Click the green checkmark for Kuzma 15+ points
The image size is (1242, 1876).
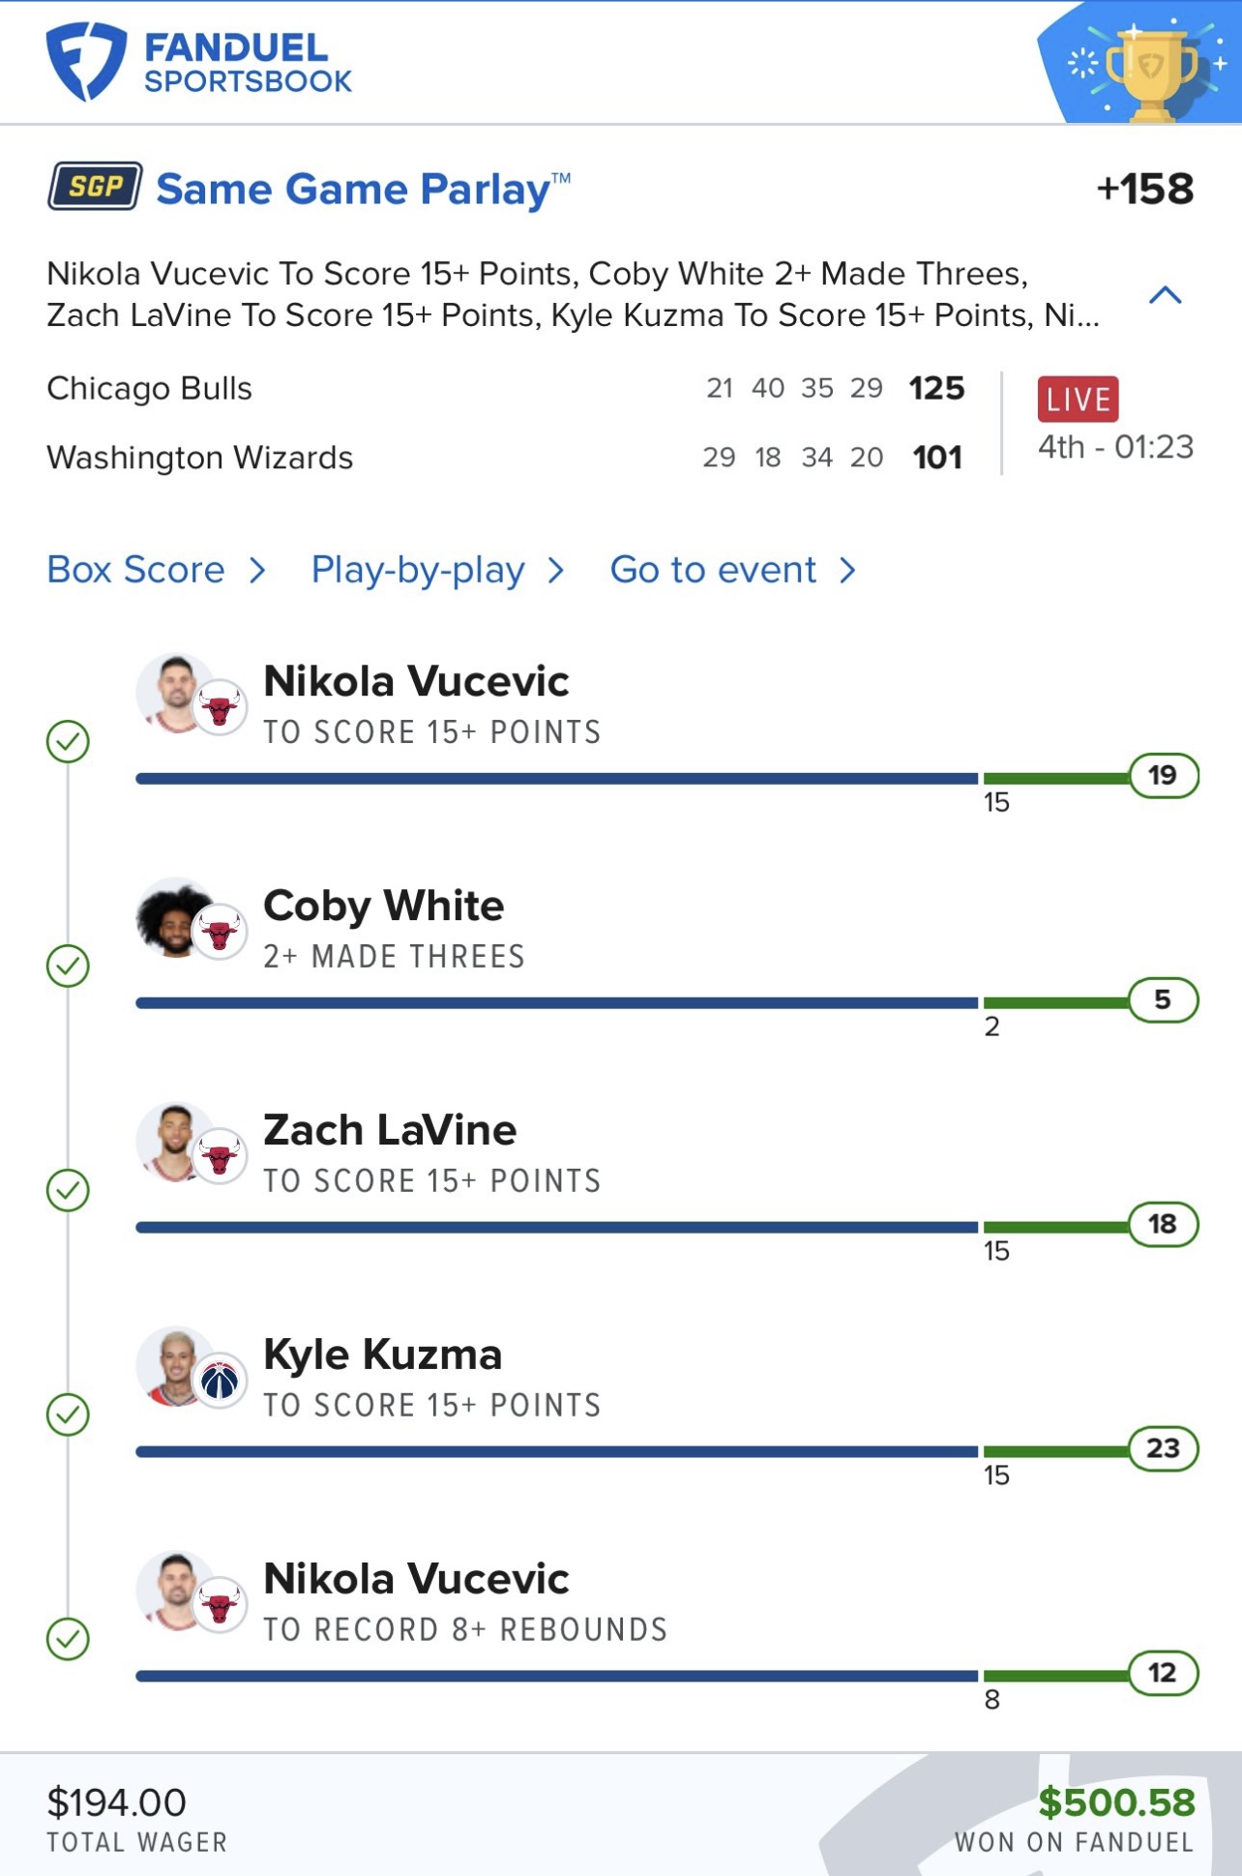click(x=68, y=1414)
